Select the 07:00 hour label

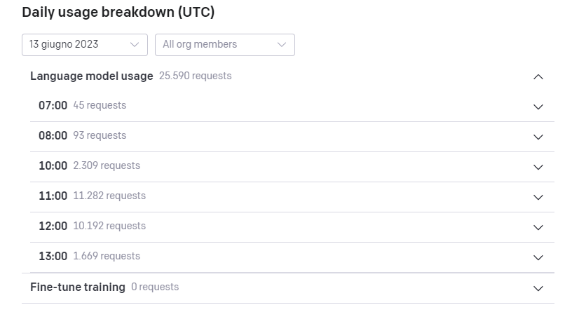tap(53, 105)
